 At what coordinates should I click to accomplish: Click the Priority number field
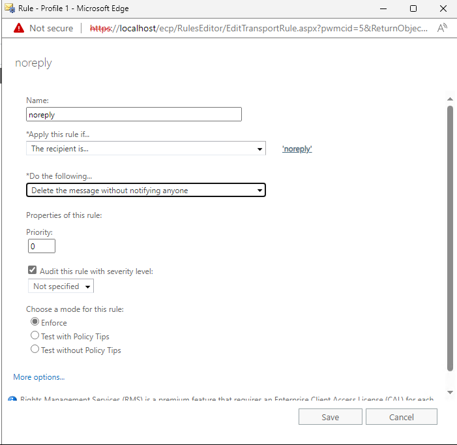[42, 247]
